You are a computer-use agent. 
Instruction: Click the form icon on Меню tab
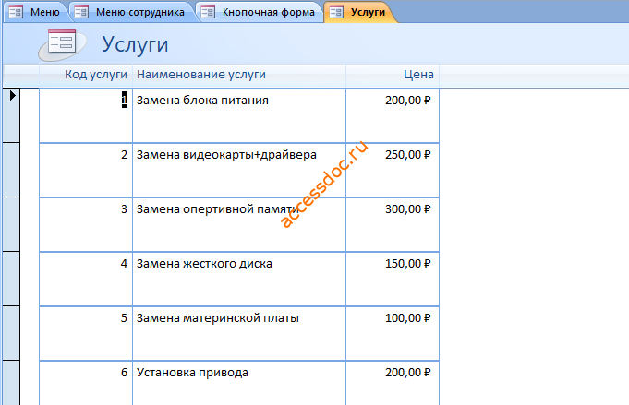pos(16,12)
